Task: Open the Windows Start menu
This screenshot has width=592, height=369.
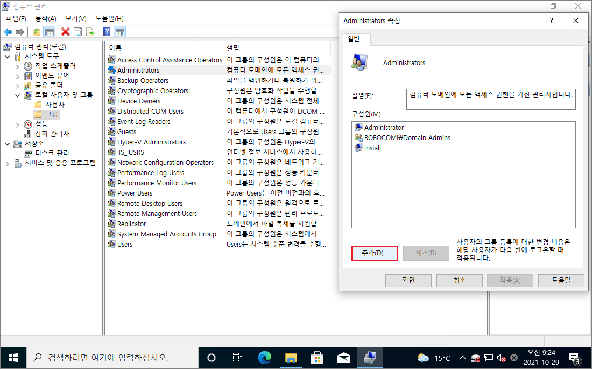Action: point(13,358)
